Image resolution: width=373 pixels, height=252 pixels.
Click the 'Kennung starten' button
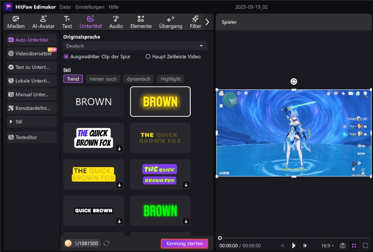(x=184, y=244)
